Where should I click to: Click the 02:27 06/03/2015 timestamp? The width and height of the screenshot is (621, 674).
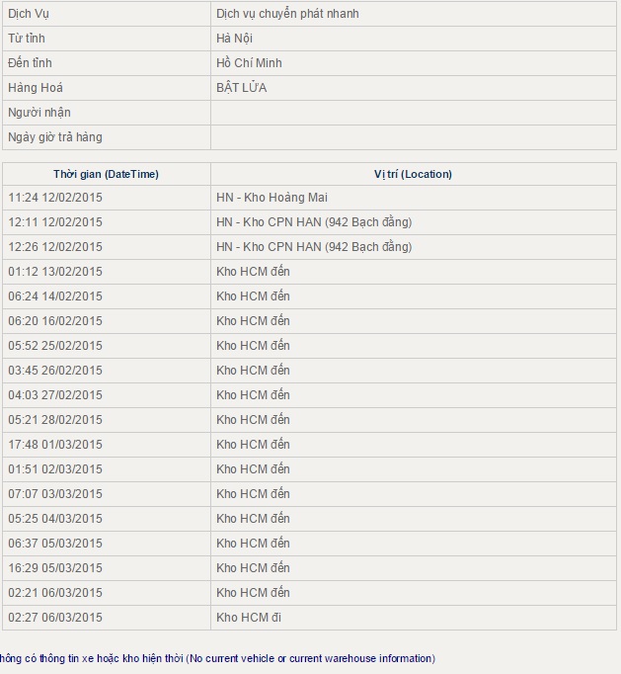click(x=55, y=618)
